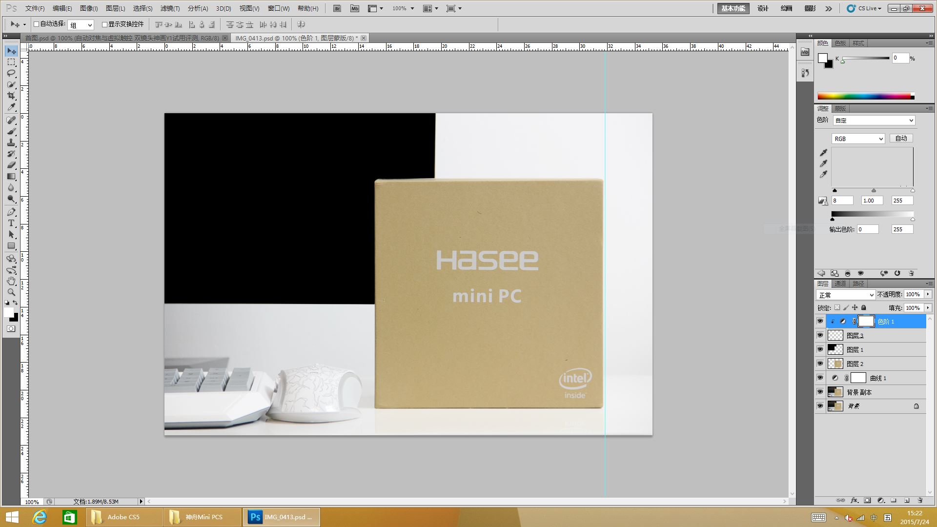This screenshot has height=527, width=937.
Task: Open Mini Bridge from Mb icon
Action: click(355, 8)
